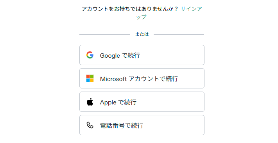
Task: Click the divider line left of または
Action: [x=105, y=34]
